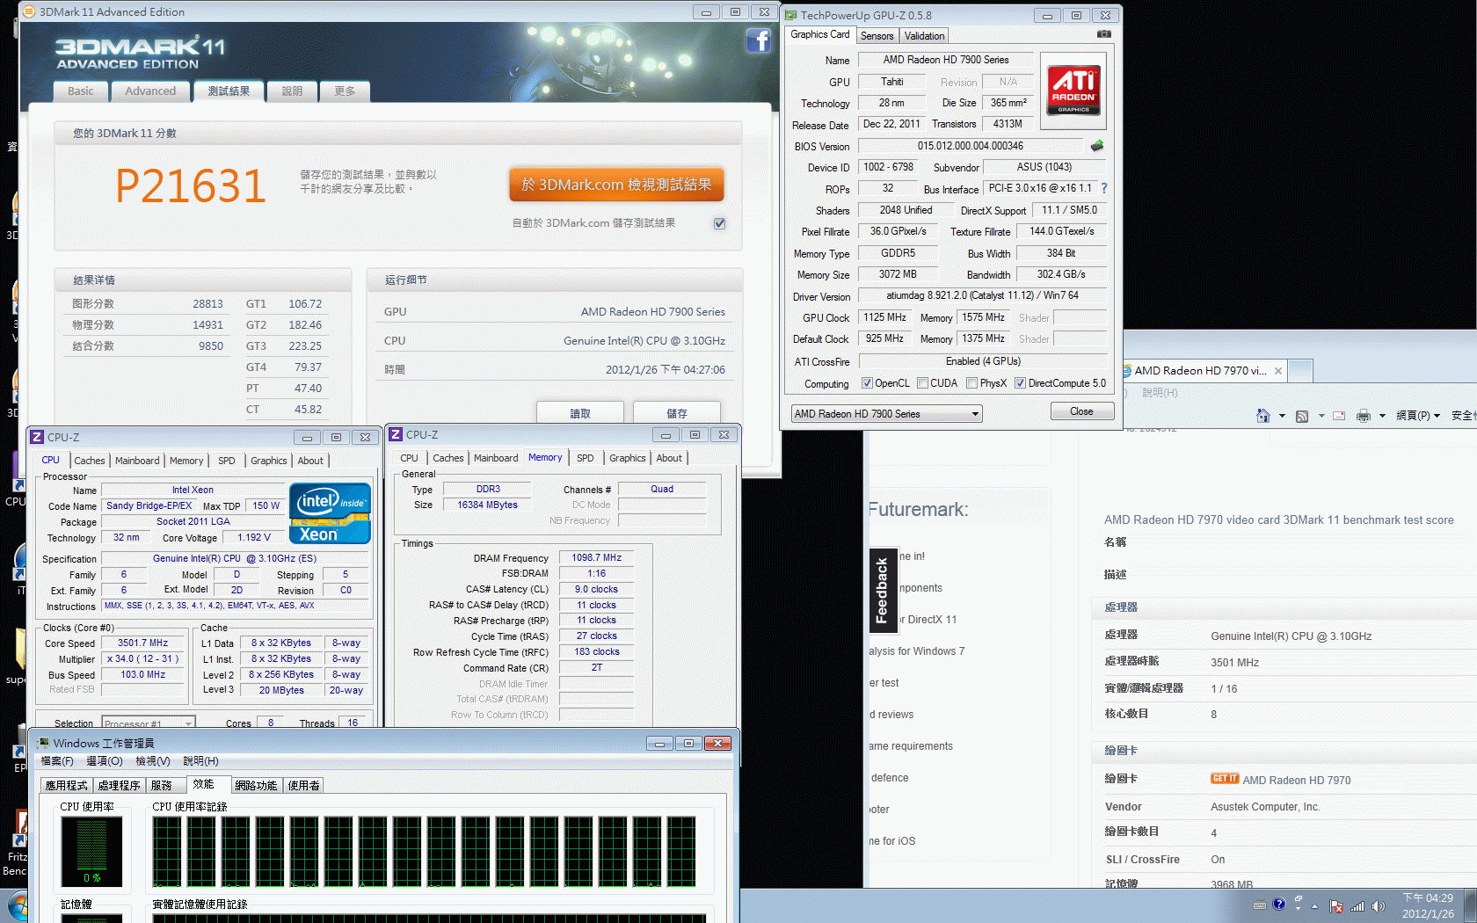Click the Task Manager title bar icon
Screen dimensions: 1477x923
click(42, 743)
